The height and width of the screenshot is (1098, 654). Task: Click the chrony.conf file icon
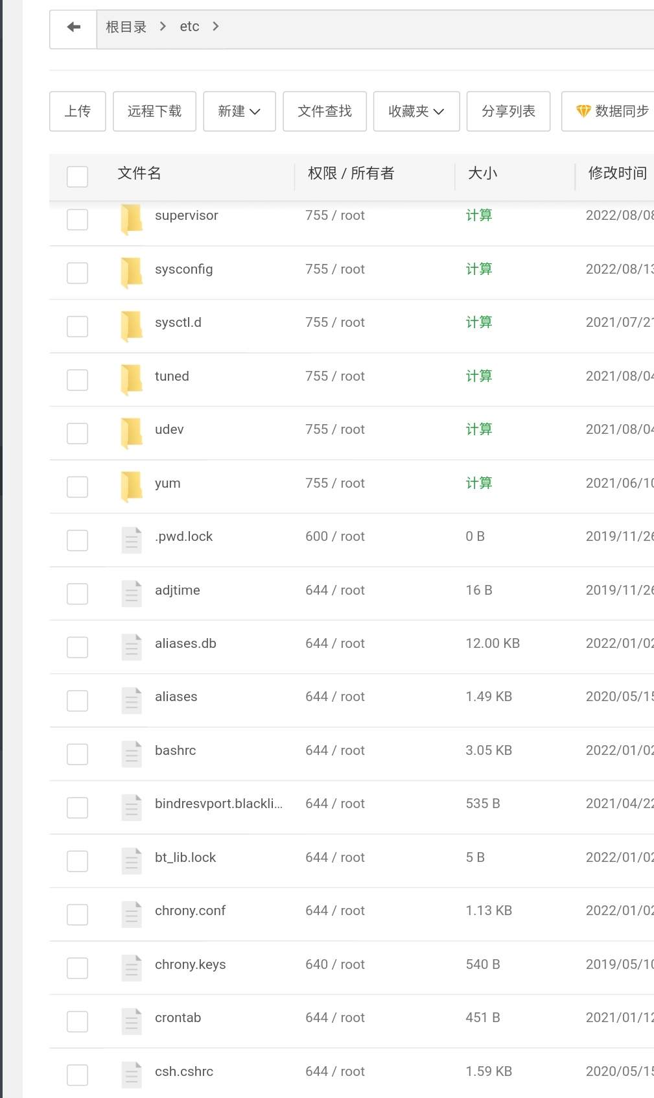tap(132, 914)
